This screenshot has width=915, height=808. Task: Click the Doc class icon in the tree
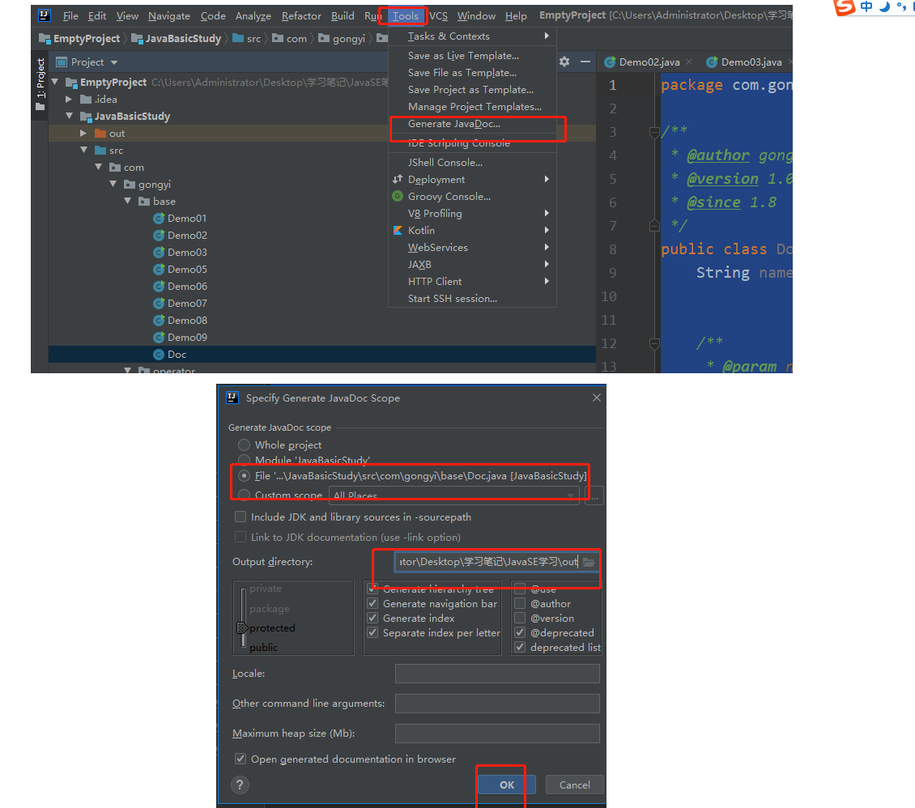coord(159,355)
